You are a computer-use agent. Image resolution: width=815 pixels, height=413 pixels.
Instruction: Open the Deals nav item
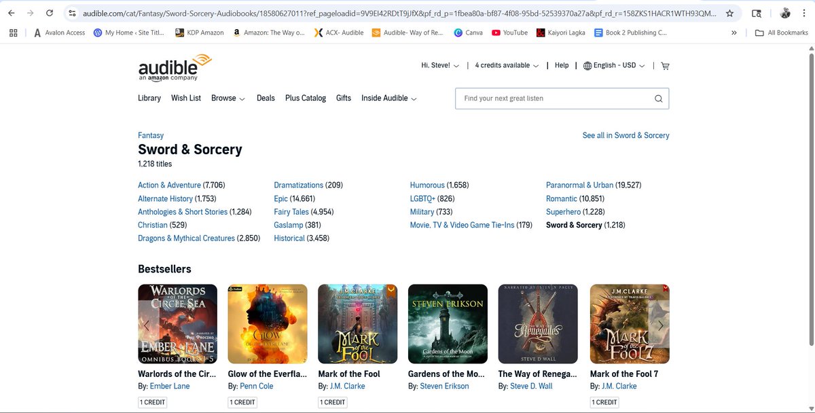(266, 98)
